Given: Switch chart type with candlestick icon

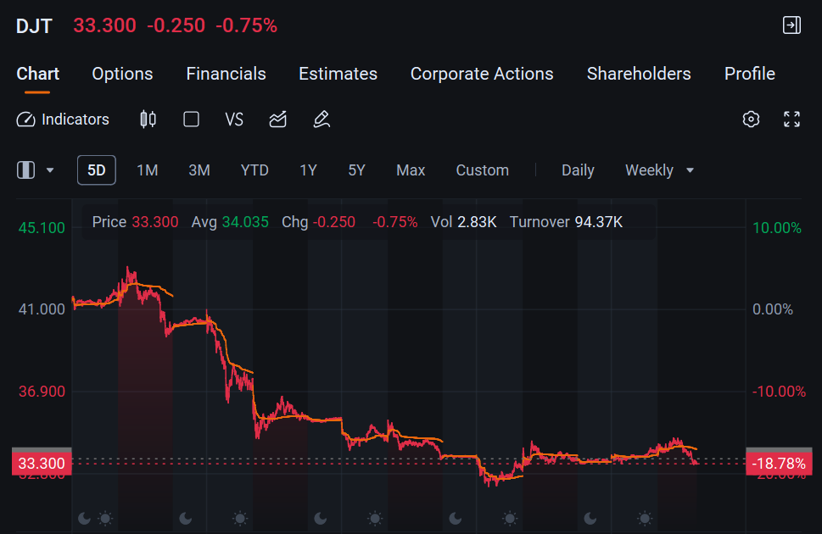Looking at the screenshot, I should (x=148, y=120).
